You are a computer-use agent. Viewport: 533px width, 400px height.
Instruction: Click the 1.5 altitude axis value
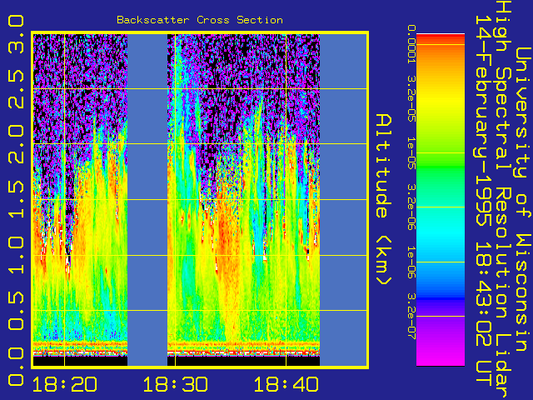click(x=16, y=200)
